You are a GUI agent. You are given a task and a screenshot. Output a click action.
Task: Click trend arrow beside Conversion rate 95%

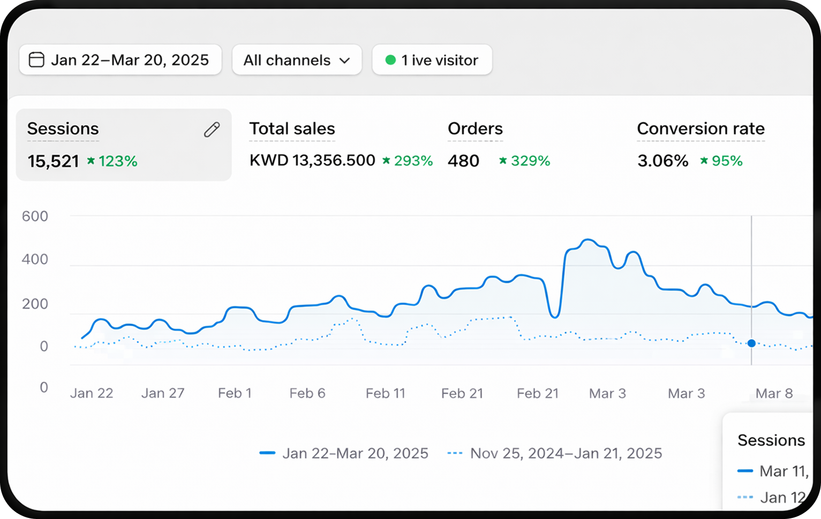704,161
